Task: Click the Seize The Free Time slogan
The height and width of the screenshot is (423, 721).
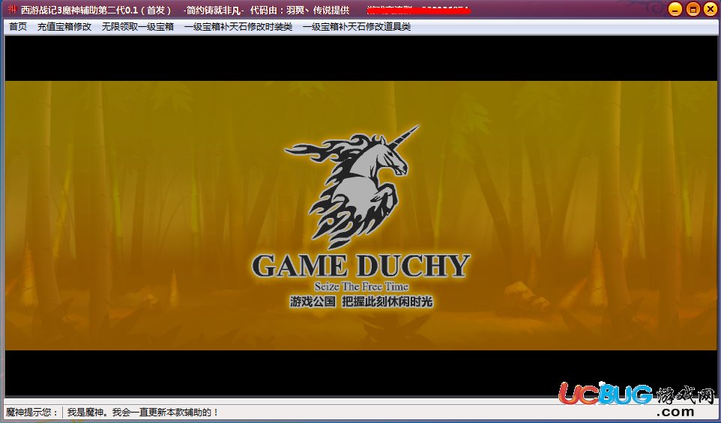Action: [361, 287]
